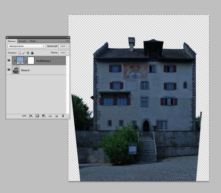
Task: Hide the Ebene 0 layer
Action: point(9,70)
